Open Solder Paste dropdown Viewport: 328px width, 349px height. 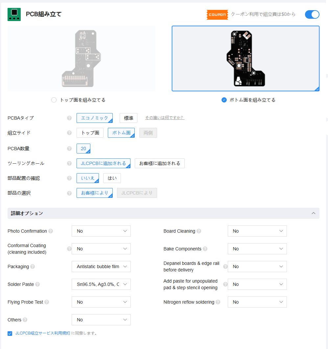[101, 284]
